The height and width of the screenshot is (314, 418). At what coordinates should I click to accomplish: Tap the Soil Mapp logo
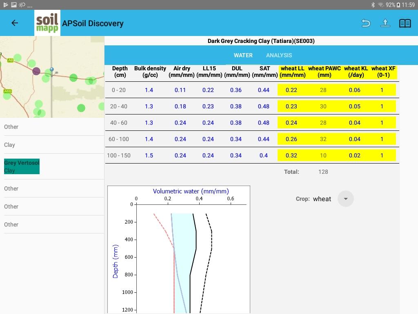47,23
